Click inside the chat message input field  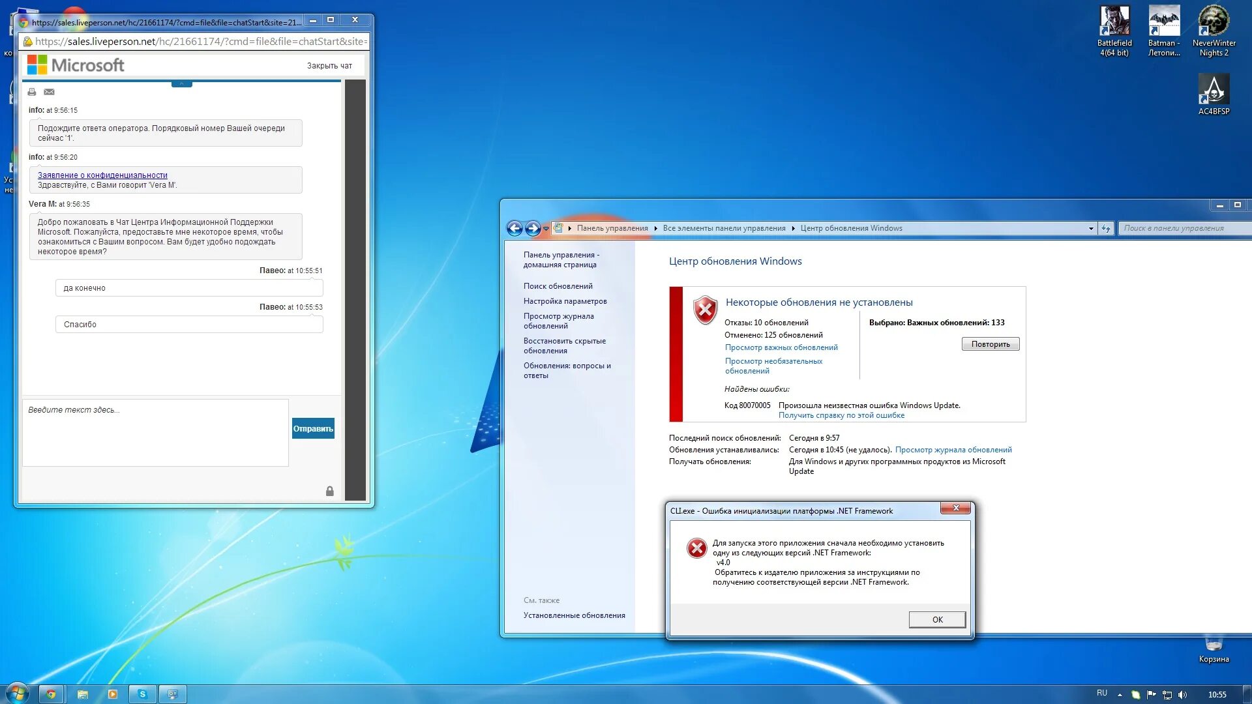point(155,432)
